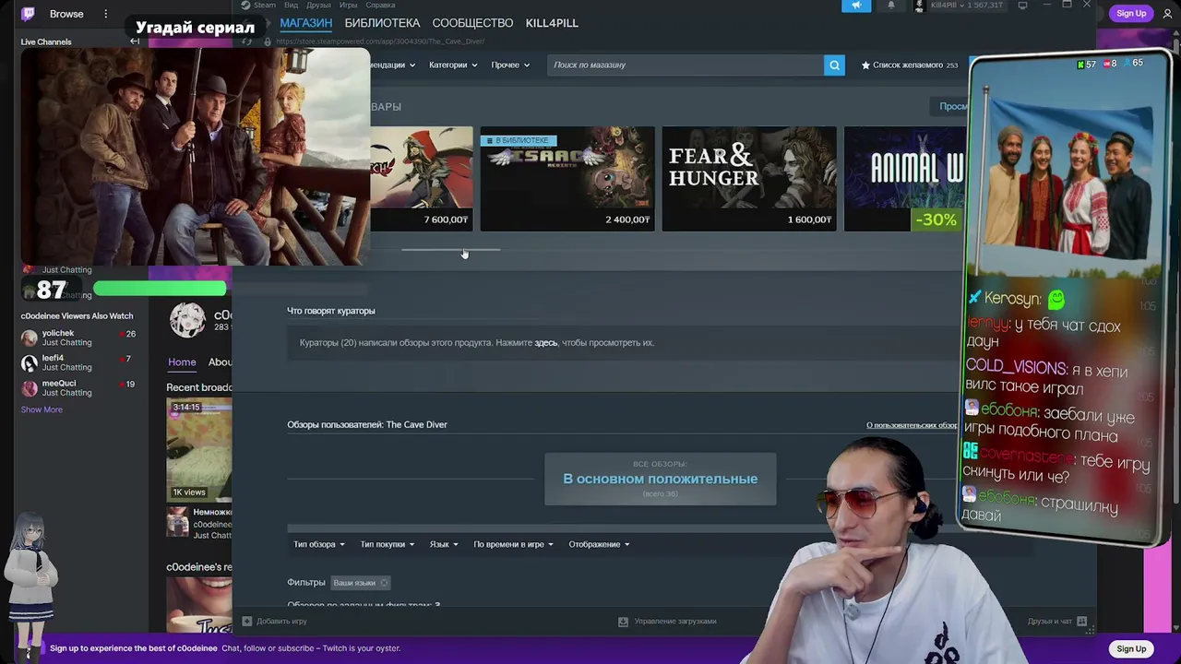Viewport: 1181px width, 664px height.
Task: Expand the Категории dropdown
Action: tap(453, 65)
